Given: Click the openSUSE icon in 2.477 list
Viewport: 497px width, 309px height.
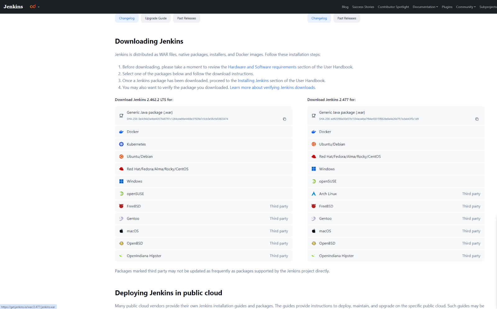Looking at the screenshot, I should (314, 181).
